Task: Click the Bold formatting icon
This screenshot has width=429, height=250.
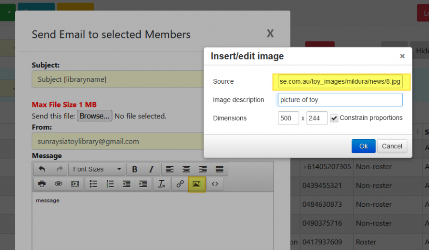Action: [x=135, y=169]
